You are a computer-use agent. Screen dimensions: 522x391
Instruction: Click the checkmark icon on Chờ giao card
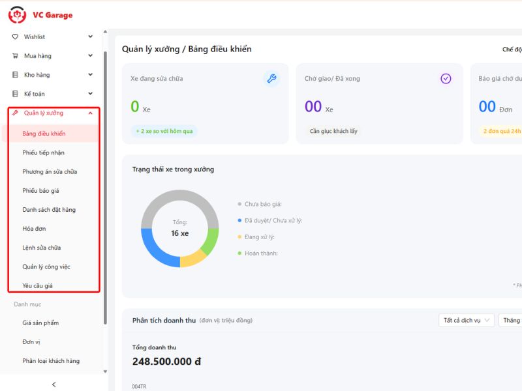pos(446,78)
